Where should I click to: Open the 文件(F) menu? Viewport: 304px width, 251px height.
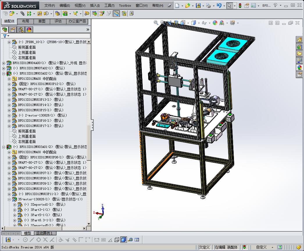tap(49, 6)
